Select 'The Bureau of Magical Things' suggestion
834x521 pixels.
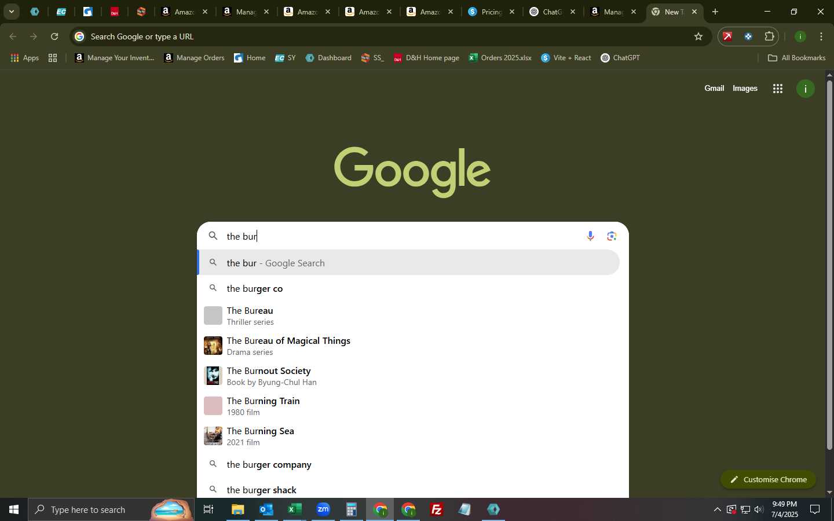(x=408, y=346)
